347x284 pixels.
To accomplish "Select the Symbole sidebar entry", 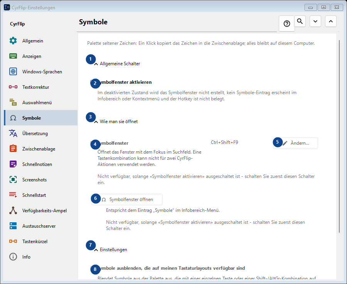I will click(x=41, y=118).
